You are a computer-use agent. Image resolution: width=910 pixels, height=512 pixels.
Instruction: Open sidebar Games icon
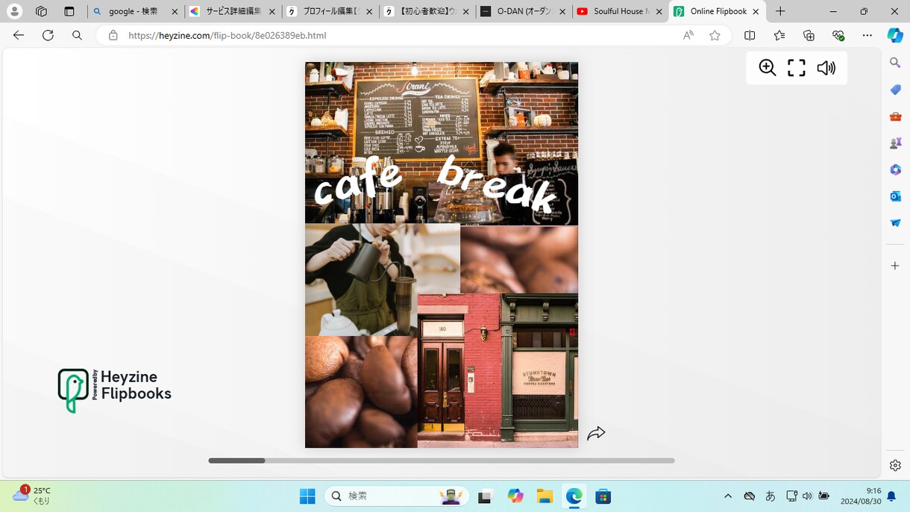click(895, 143)
